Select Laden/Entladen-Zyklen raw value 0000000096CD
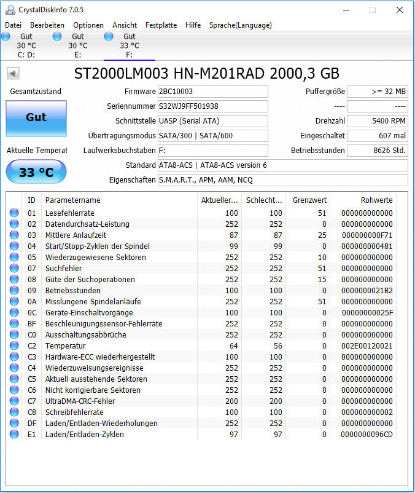 [367, 435]
